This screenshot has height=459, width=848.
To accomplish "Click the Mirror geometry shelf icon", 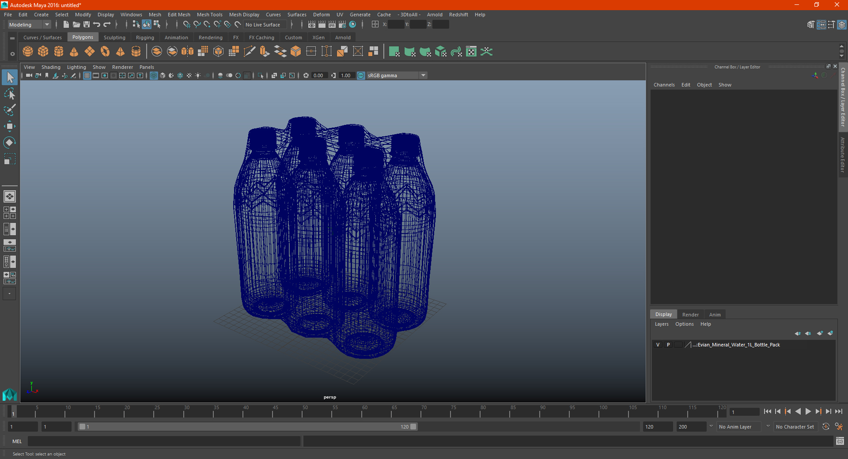I will coord(188,52).
